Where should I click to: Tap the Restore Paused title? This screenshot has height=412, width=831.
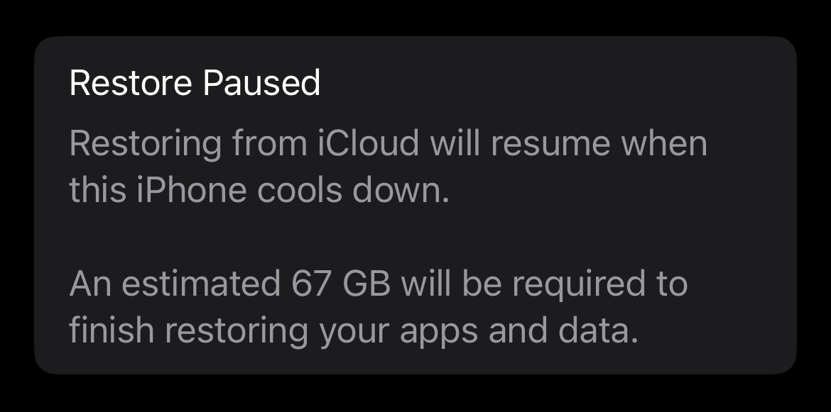[195, 84]
